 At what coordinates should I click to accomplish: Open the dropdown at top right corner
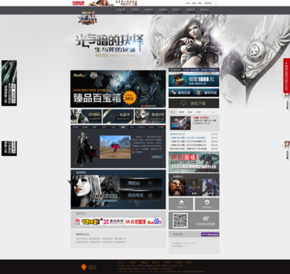pyautogui.click(x=210, y=3)
